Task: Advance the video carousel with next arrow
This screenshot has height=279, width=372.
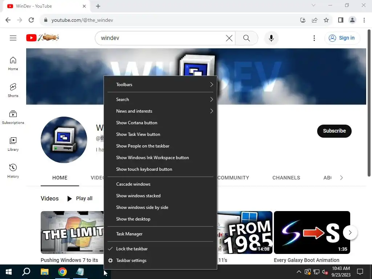Action: click(350, 232)
